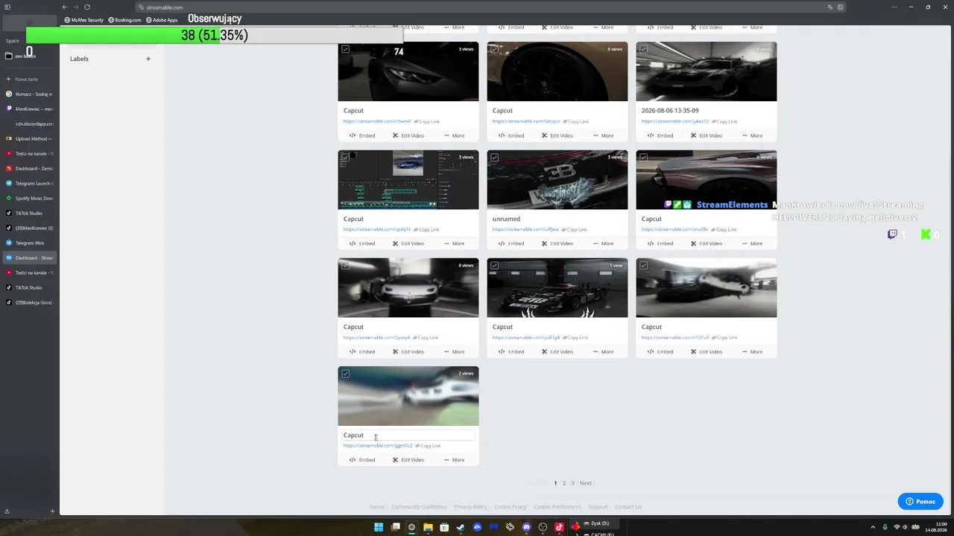Open Embed for the 5dzqon Capcut card
Screen dimensions: 954x536
pos(511,135)
